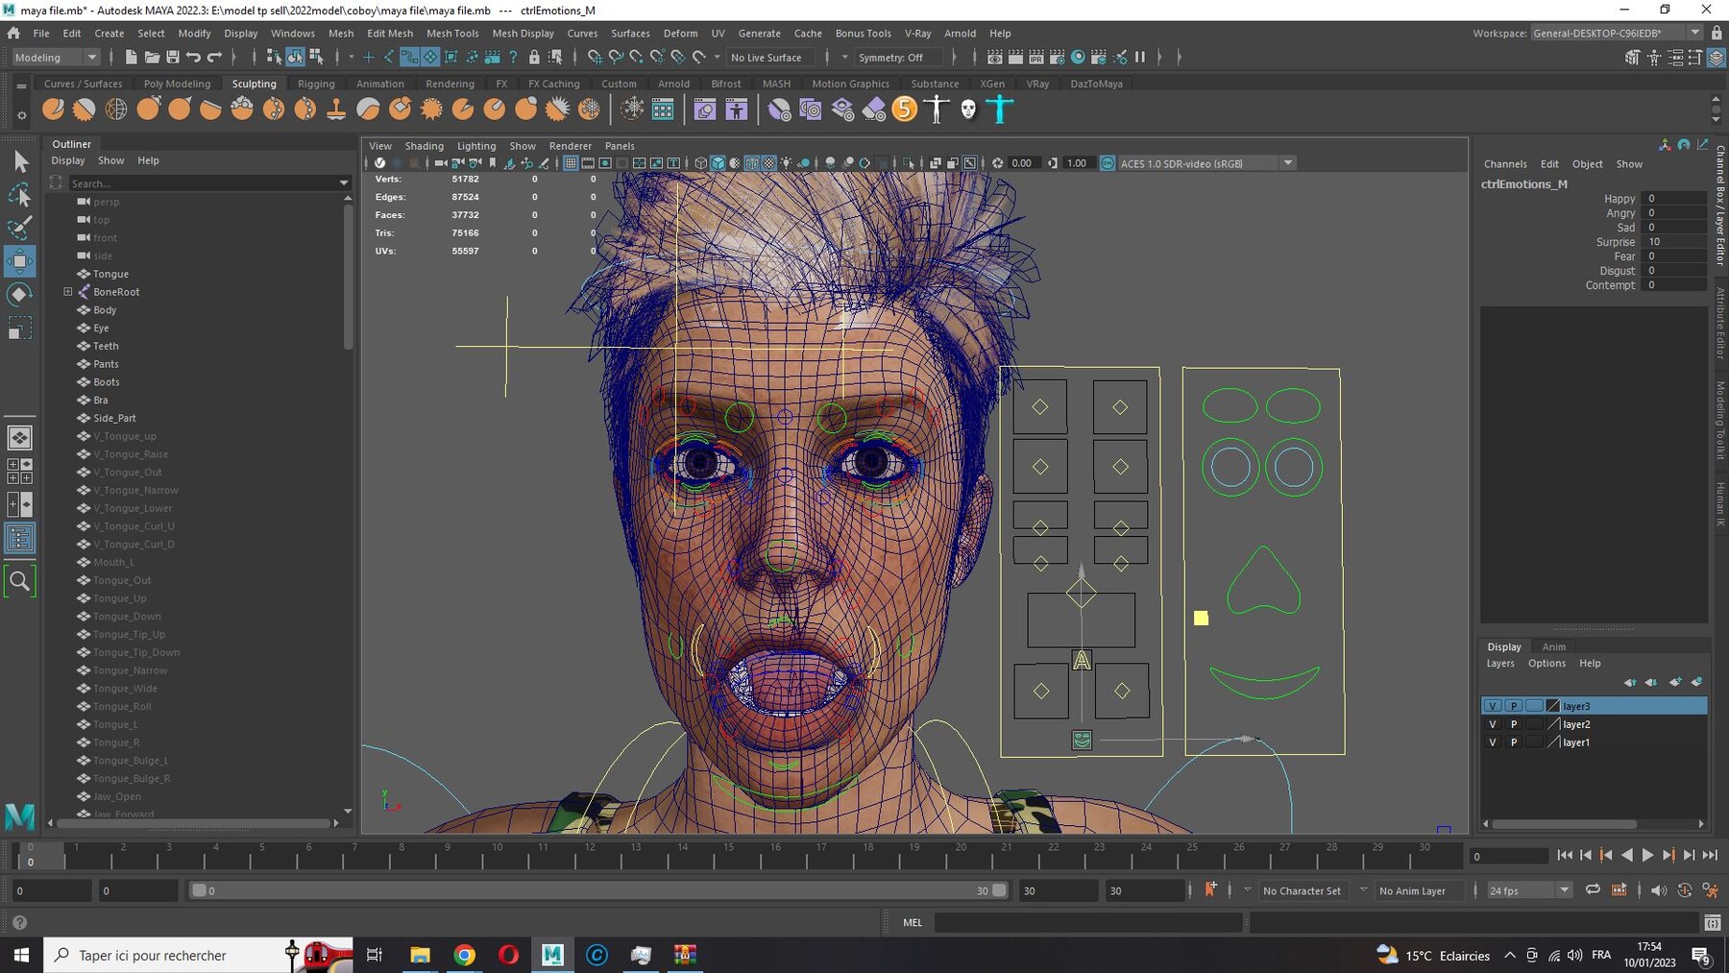
Task: Click the pause render icon in status line
Action: click(x=1140, y=58)
